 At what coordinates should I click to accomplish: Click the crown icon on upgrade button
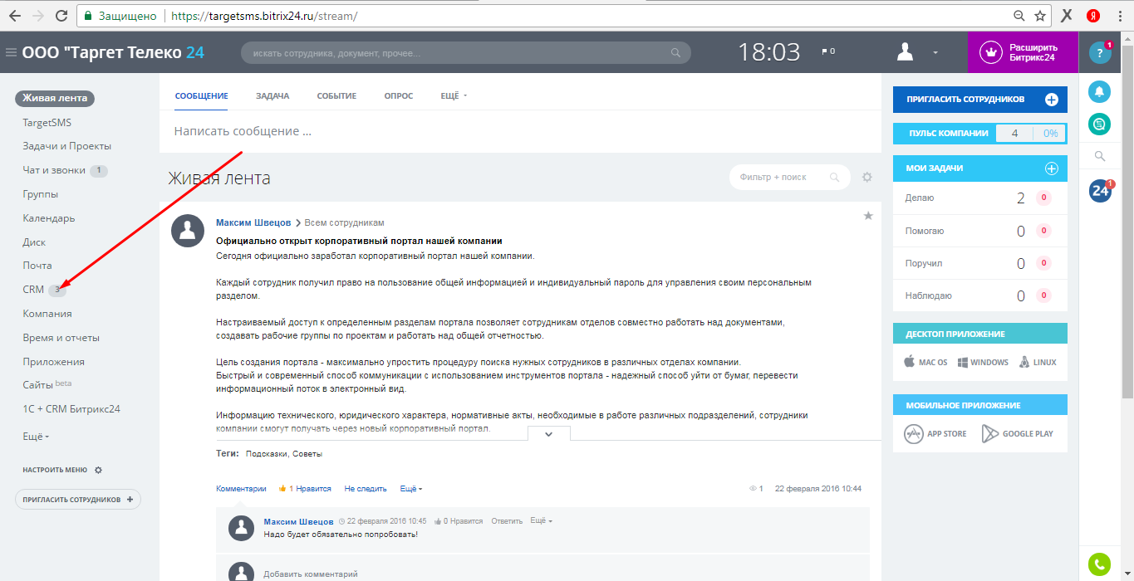pyautogui.click(x=990, y=52)
